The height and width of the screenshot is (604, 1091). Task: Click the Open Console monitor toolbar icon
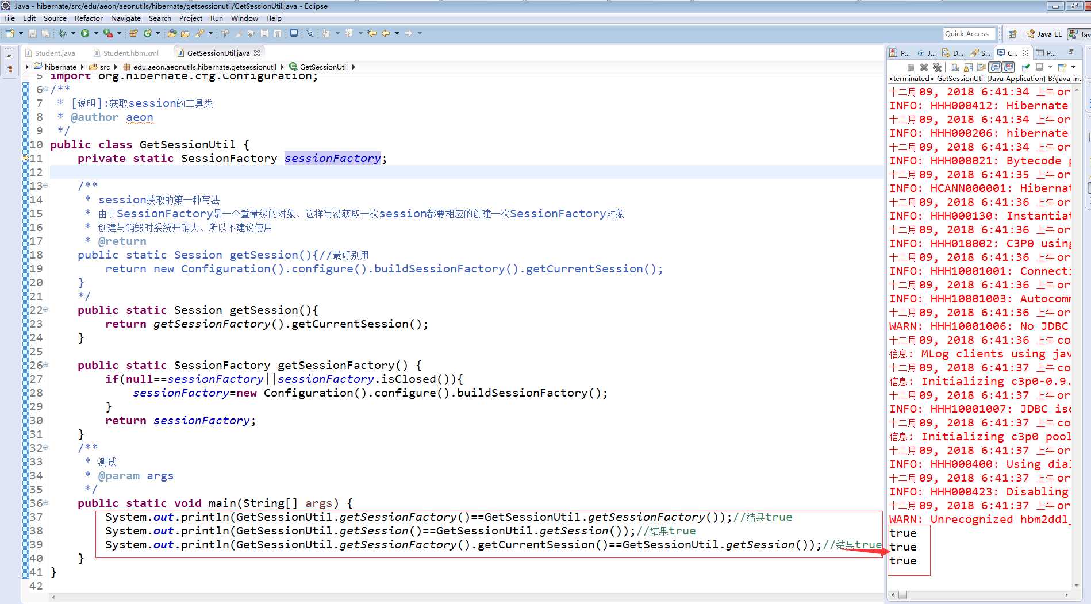click(x=294, y=33)
